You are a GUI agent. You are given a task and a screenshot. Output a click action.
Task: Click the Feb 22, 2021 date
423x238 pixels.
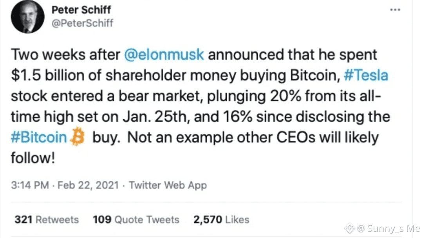[x=88, y=185]
